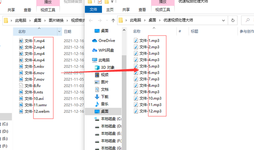Viewport: 254px width, 150px height.
Task: Click 优速视频处理大师 breadcrumb segment
Action: tap(178, 20)
